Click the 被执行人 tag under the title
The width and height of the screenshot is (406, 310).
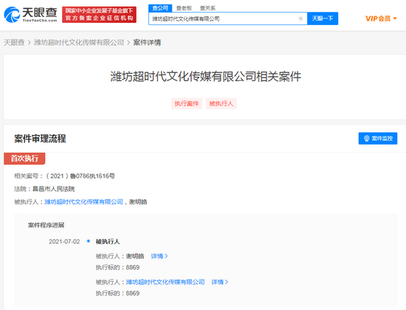pyautogui.click(x=221, y=103)
